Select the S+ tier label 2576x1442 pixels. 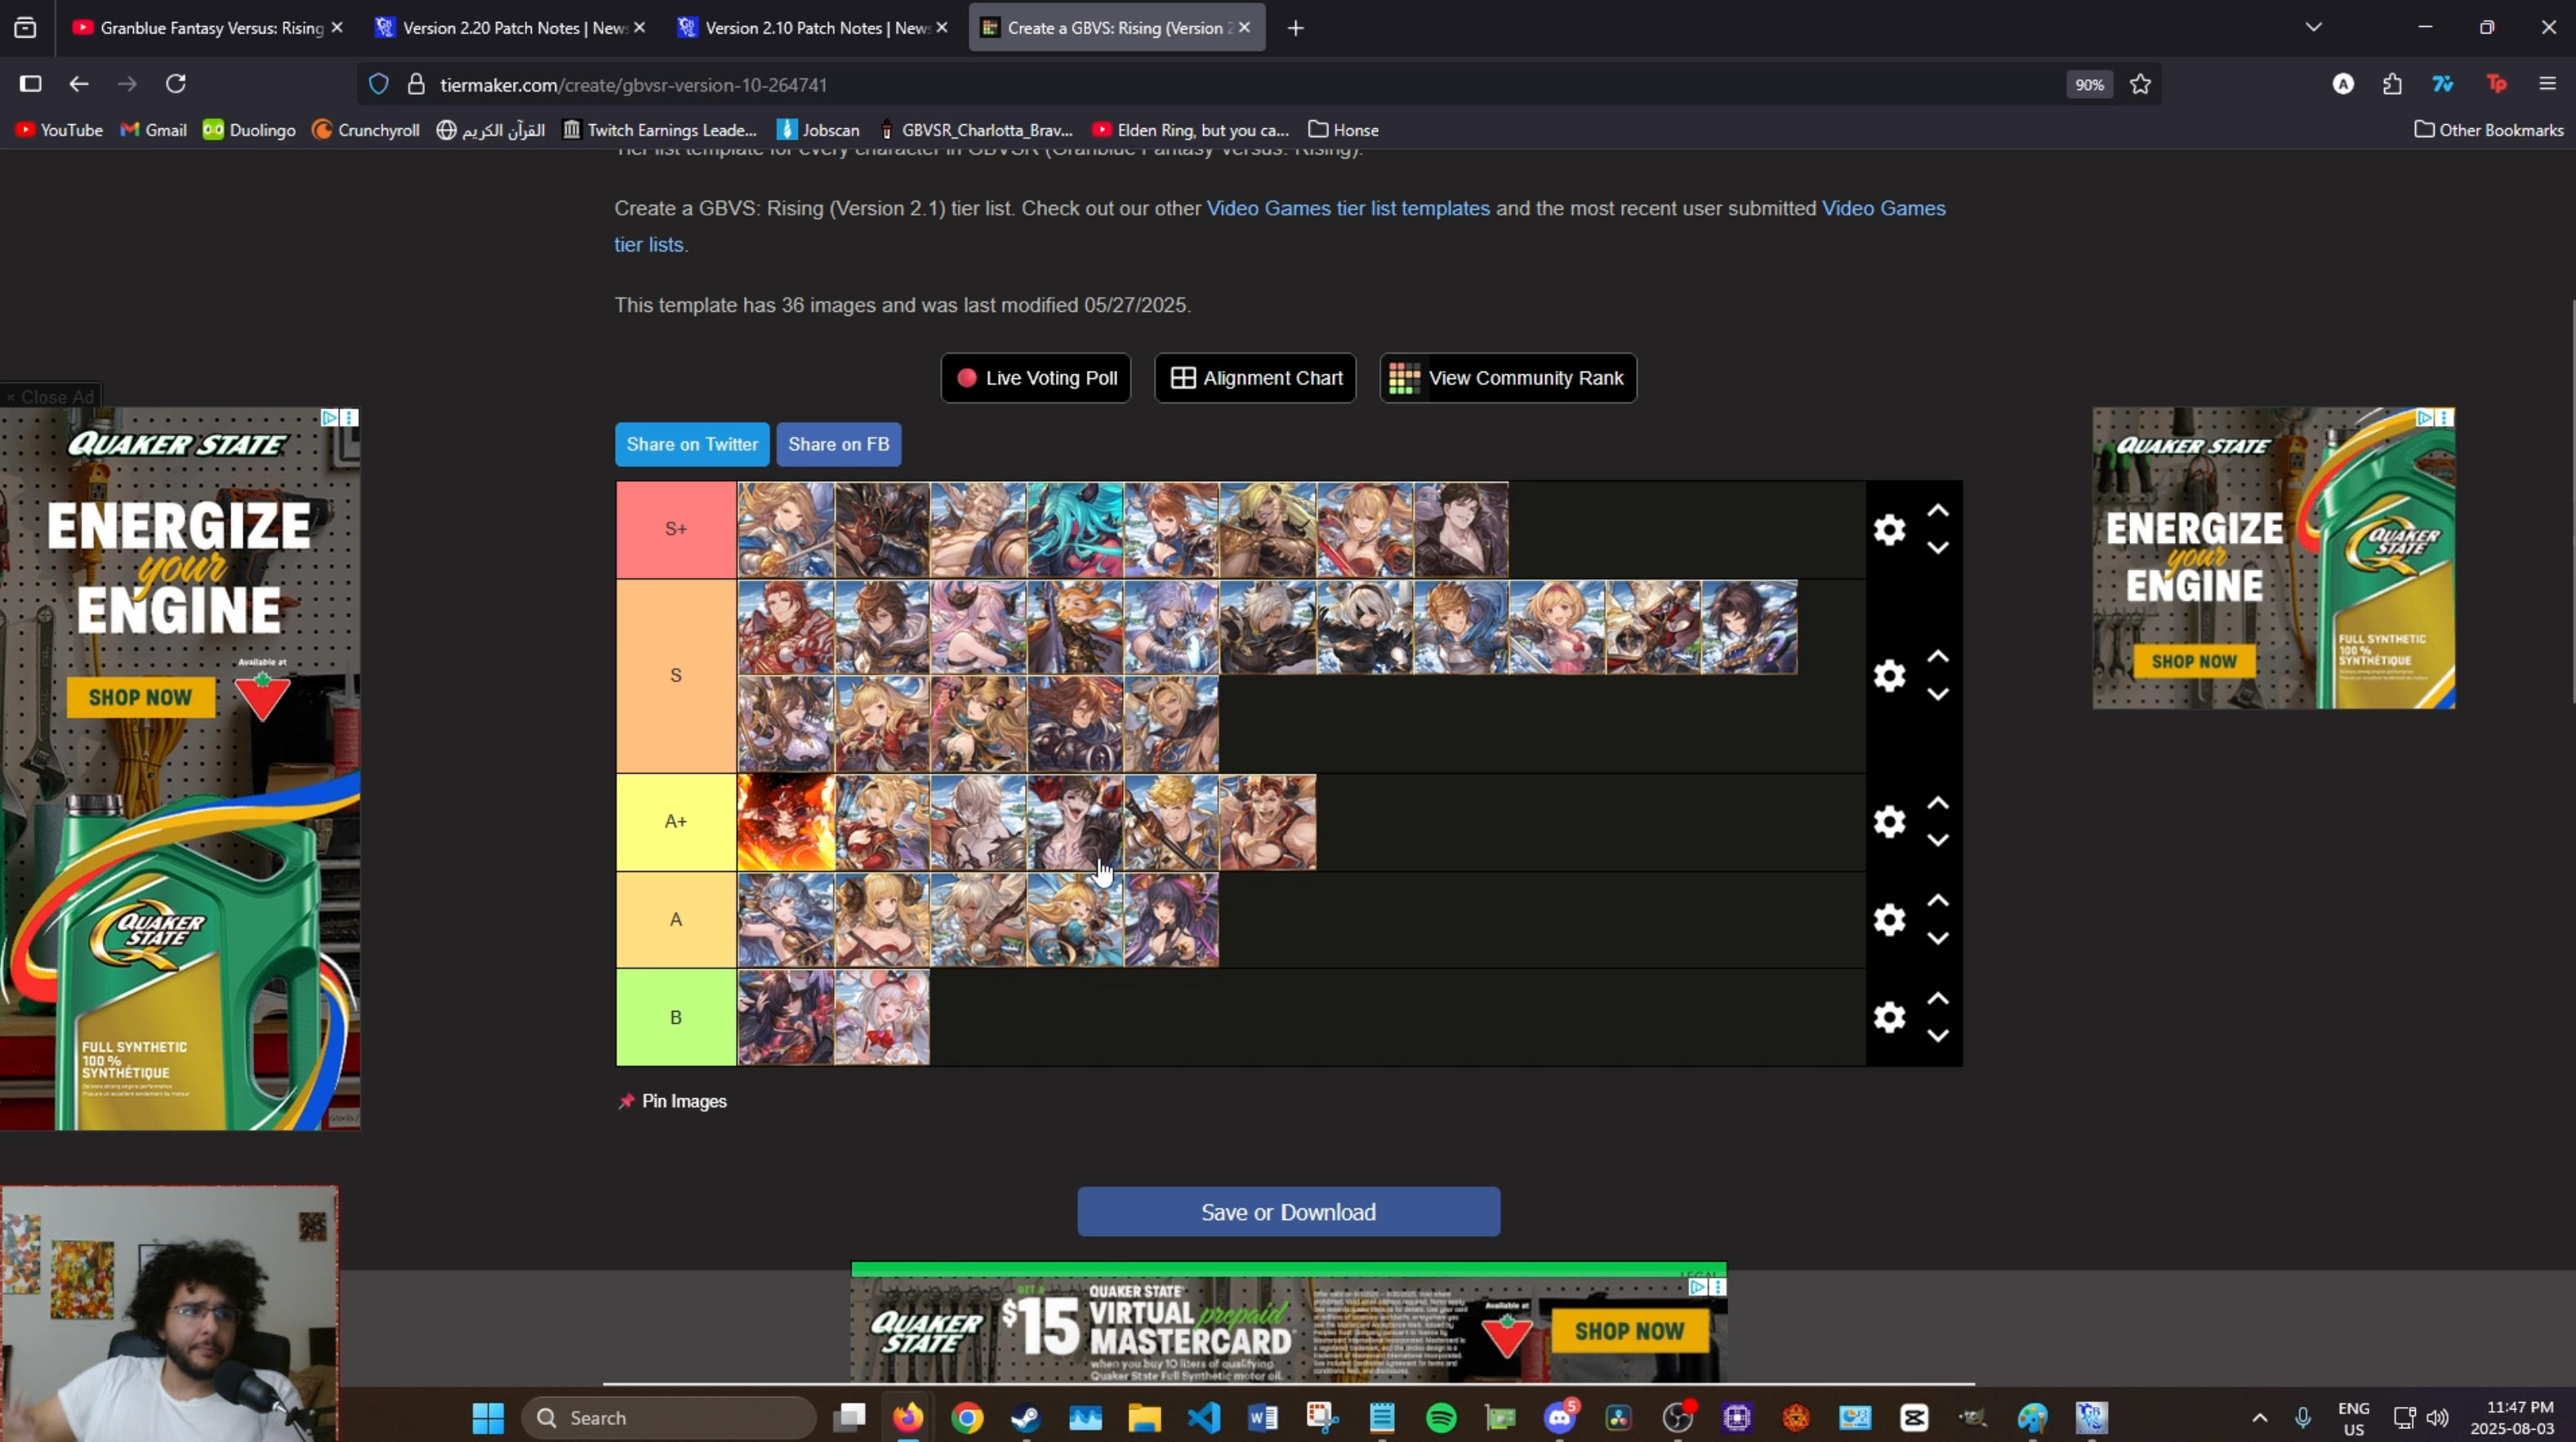click(676, 529)
